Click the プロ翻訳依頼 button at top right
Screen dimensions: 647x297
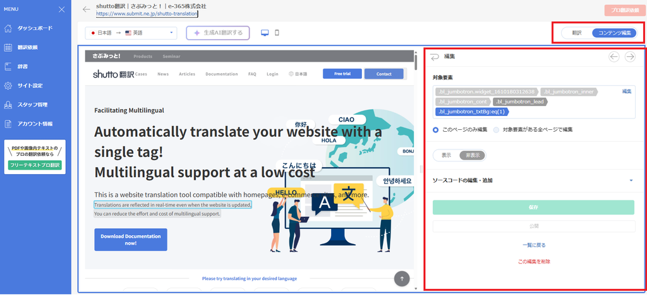(x=624, y=11)
